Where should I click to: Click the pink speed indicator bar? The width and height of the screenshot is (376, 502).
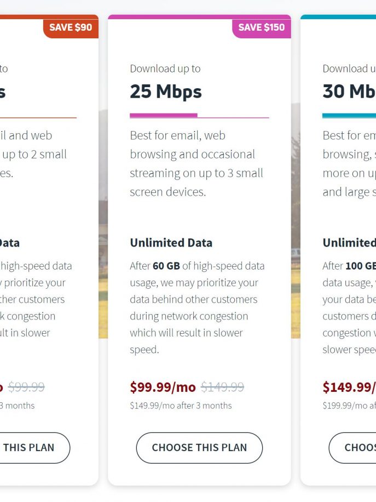click(164, 116)
